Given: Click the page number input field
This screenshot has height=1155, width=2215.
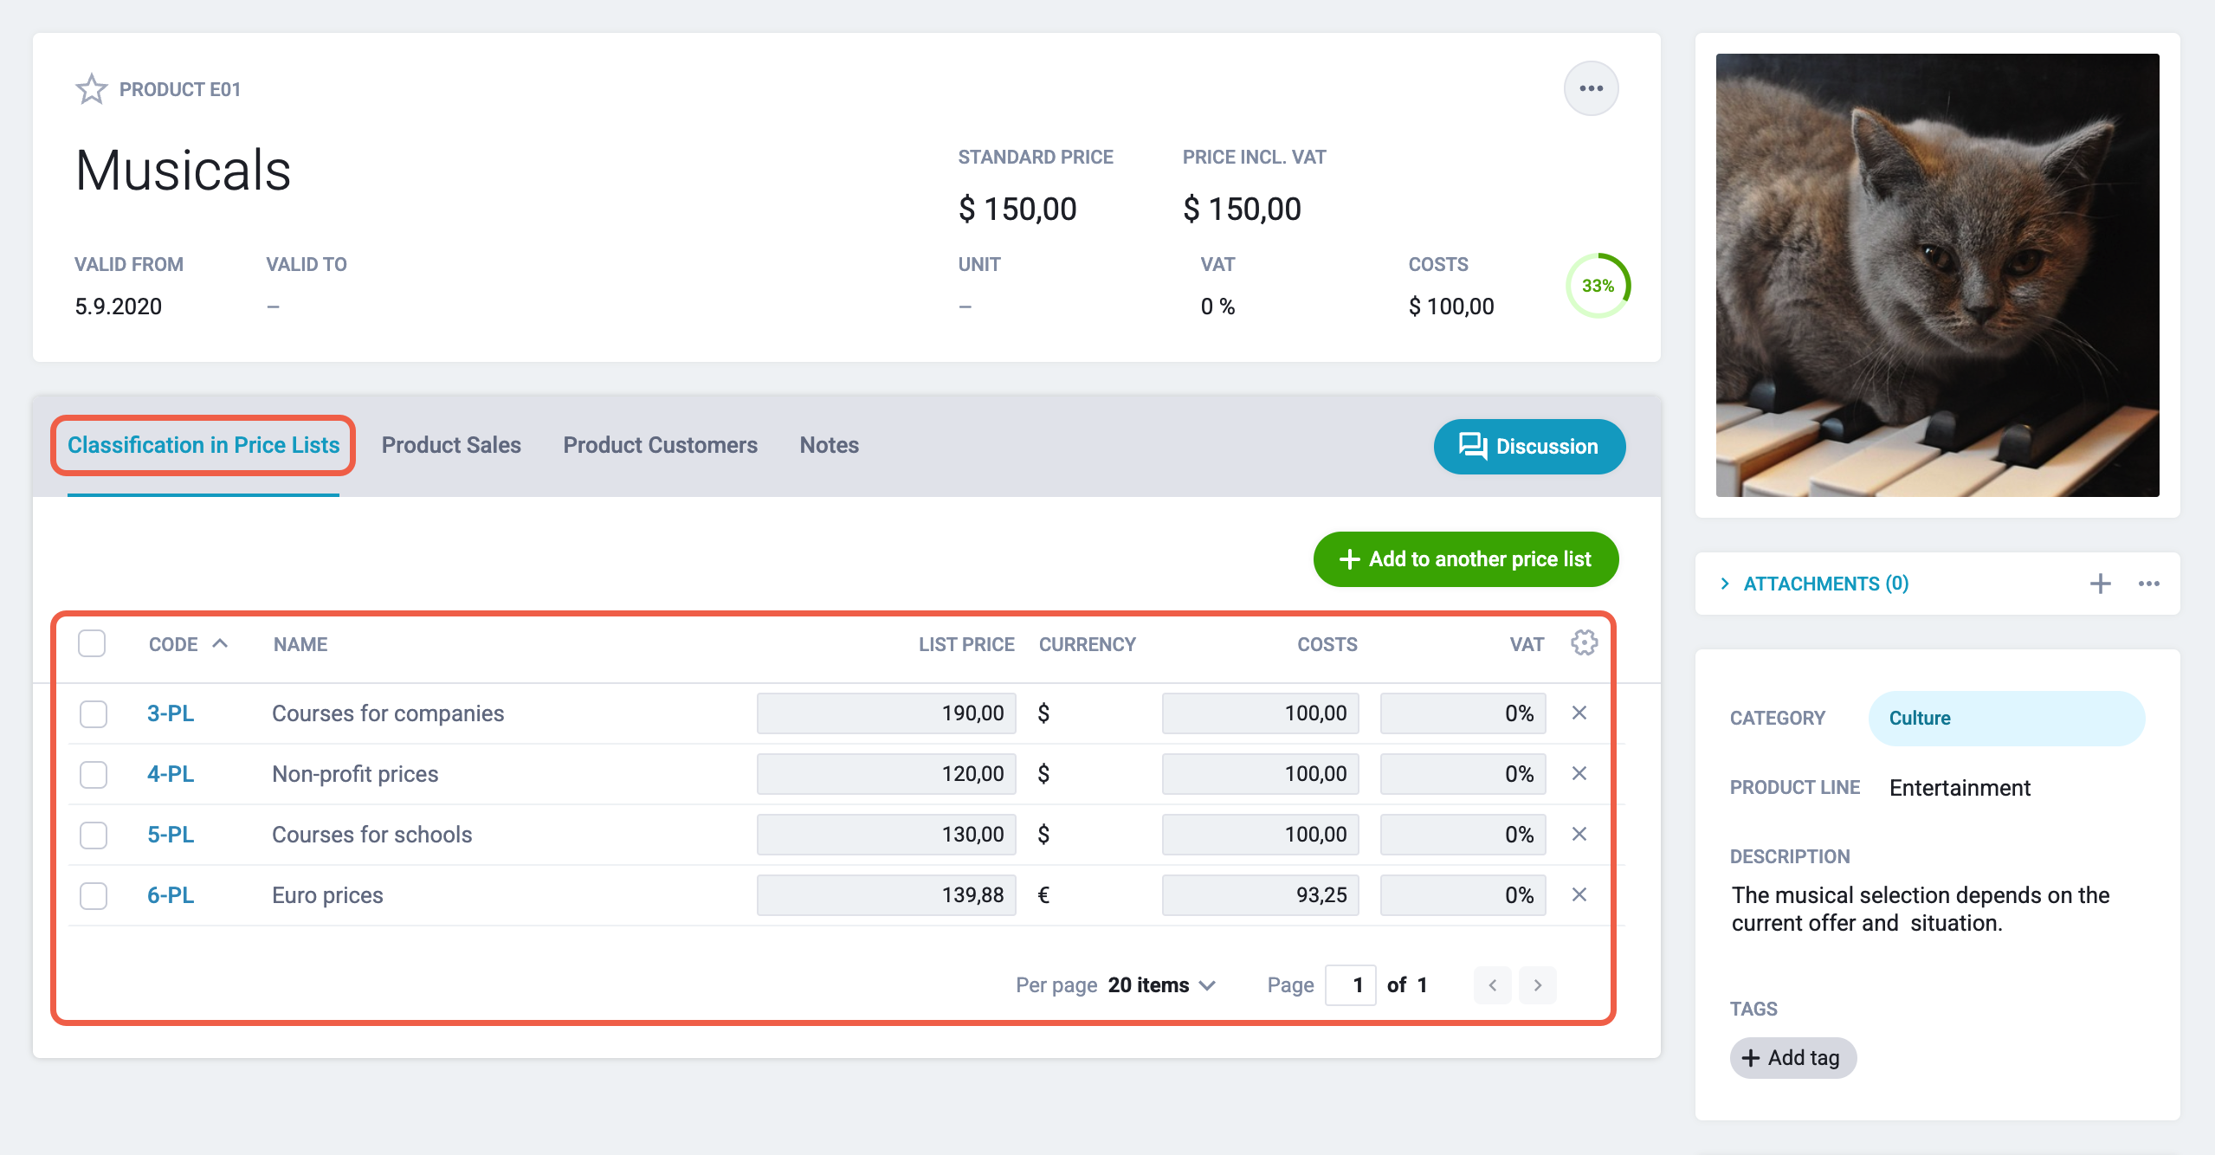Looking at the screenshot, I should pos(1350,985).
